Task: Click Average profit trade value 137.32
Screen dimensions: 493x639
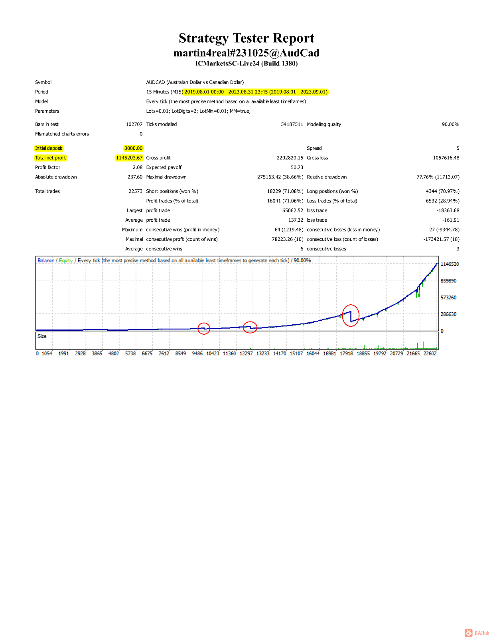Action: [x=296, y=220]
